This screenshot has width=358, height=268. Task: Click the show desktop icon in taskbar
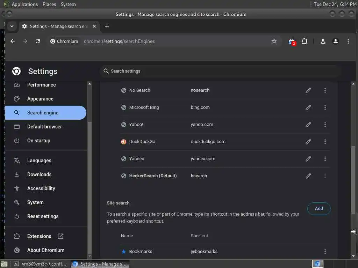(4, 264)
